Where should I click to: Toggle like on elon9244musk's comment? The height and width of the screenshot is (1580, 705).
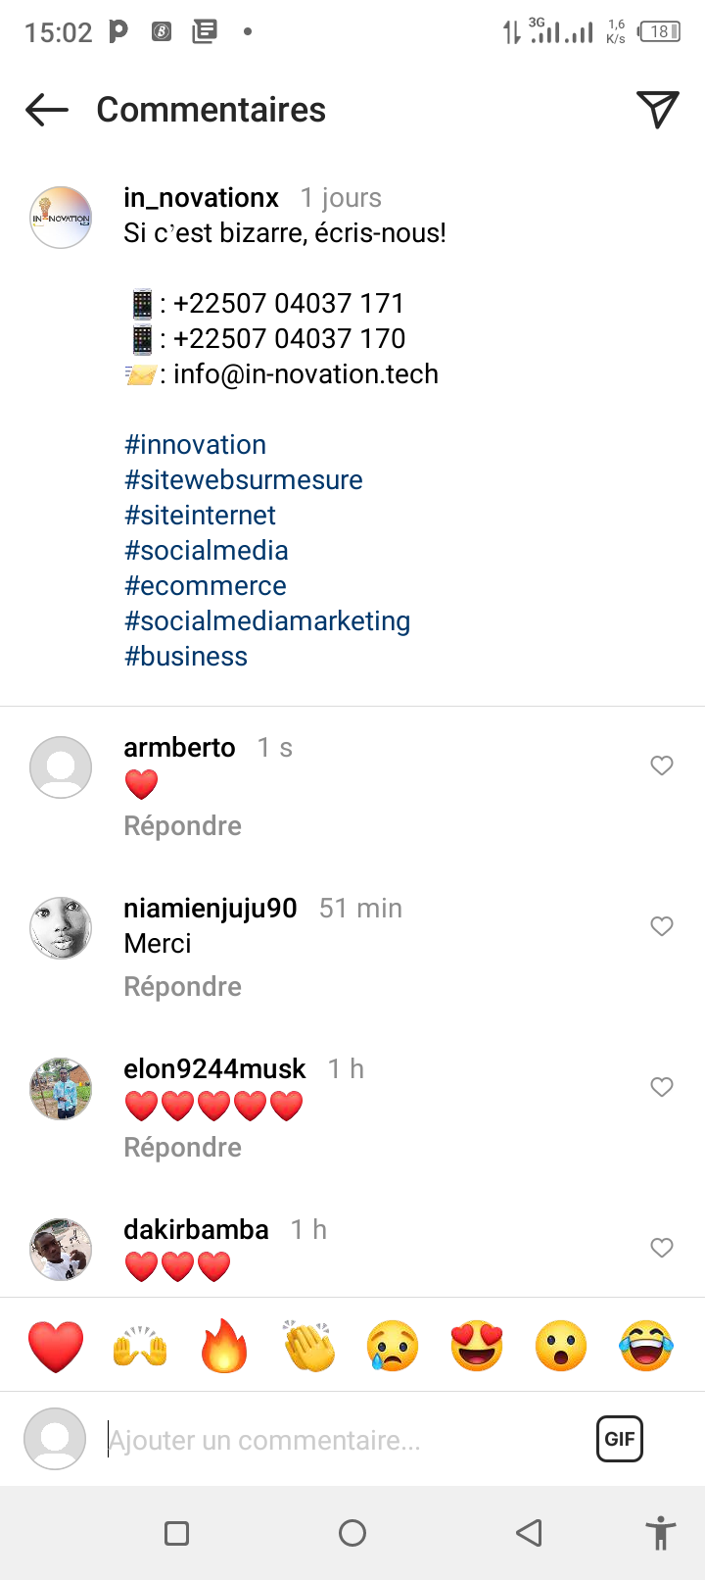coord(662,1087)
